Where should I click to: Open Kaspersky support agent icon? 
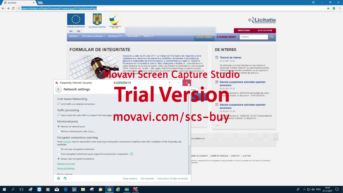[x=65, y=179]
